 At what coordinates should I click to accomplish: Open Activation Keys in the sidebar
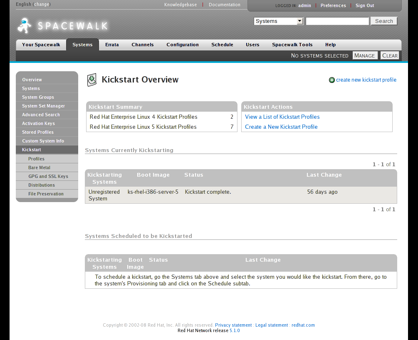pyautogui.click(x=47, y=123)
